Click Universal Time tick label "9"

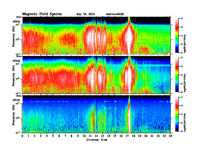click(x=78, y=136)
